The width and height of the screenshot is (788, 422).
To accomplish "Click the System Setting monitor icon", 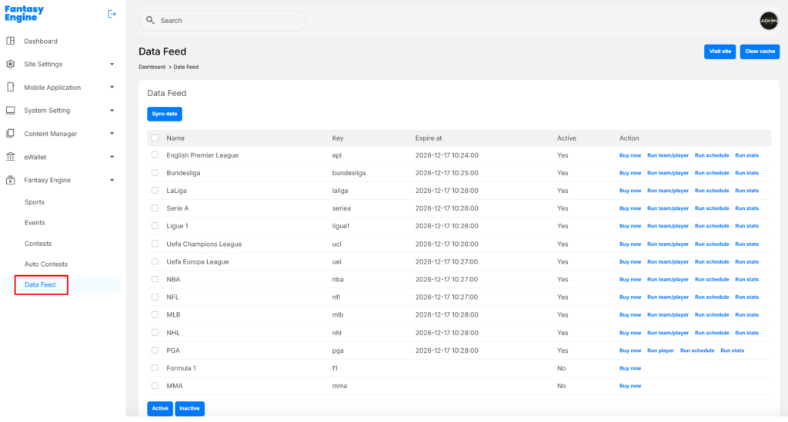I will pos(10,111).
